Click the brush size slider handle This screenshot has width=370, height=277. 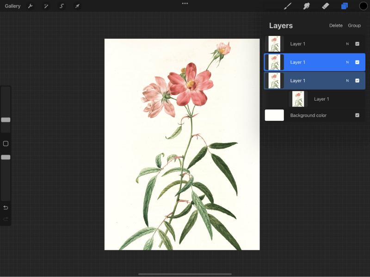tap(6, 120)
